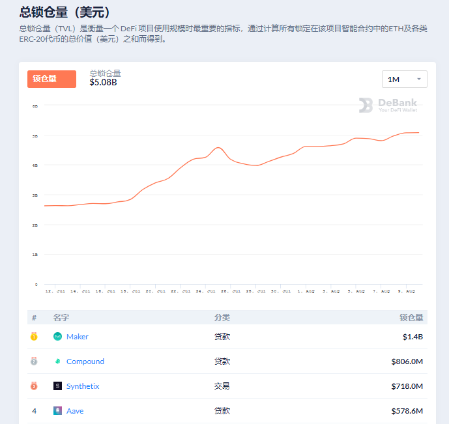Screen dimensions: 449x424
Task: Click the $718.0M value for Synthetix
Action: (407, 386)
